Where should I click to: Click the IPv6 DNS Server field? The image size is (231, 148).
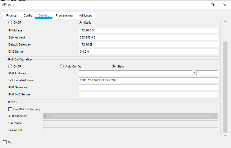[x=148, y=94]
